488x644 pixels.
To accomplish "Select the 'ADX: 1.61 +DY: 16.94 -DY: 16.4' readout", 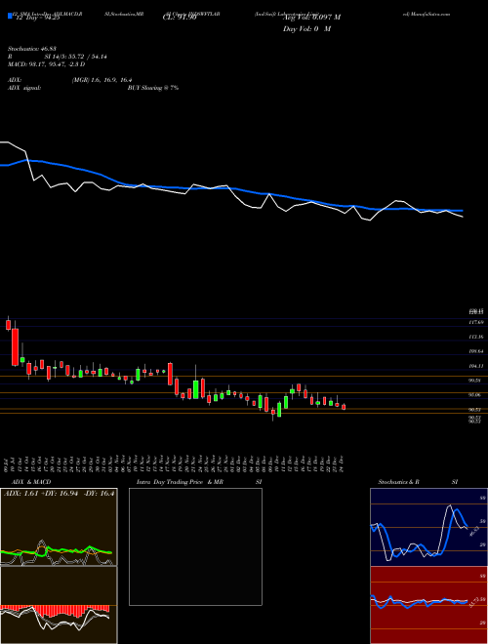I will [59, 494].
